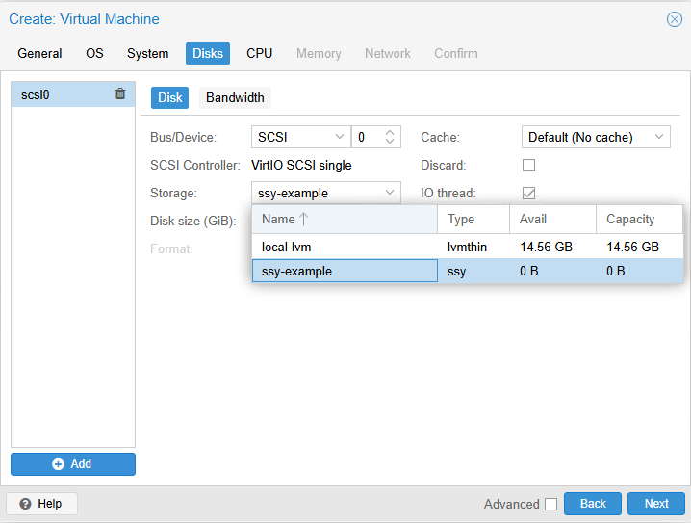
Task: Switch to the Bandwidth sub-tab
Action: click(236, 98)
